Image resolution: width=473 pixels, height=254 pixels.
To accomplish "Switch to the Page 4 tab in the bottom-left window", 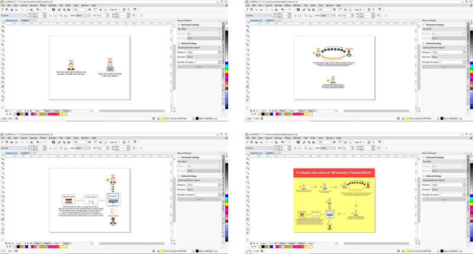I will point(66,243).
